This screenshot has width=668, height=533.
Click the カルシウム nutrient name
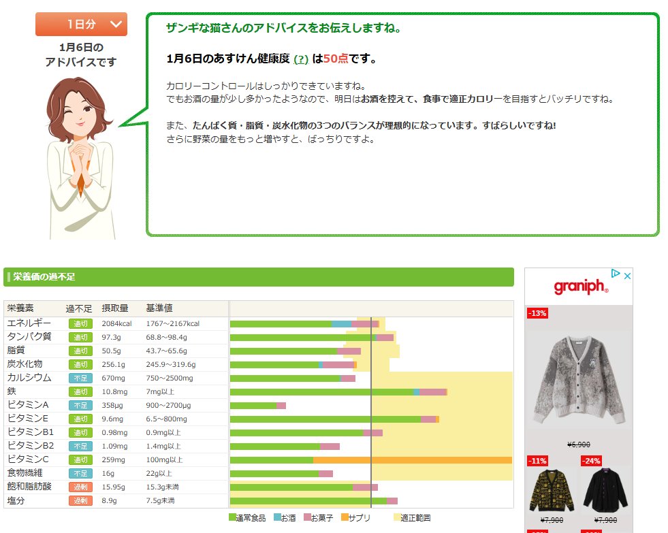29,378
